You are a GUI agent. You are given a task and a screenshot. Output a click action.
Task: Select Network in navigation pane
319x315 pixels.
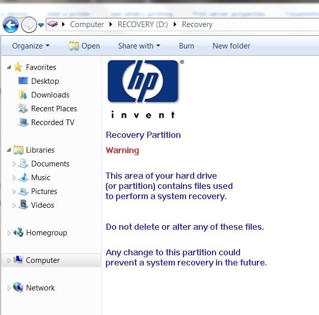[x=40, y=288]
